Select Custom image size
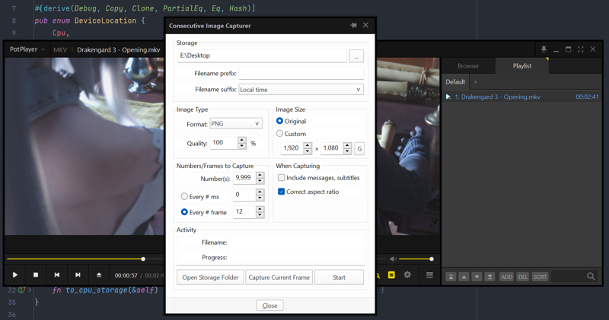 pos(279,134)
